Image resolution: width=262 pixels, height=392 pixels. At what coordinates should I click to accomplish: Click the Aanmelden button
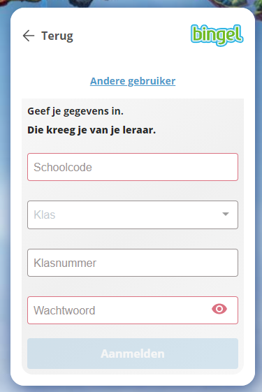[x=133, y=354]
